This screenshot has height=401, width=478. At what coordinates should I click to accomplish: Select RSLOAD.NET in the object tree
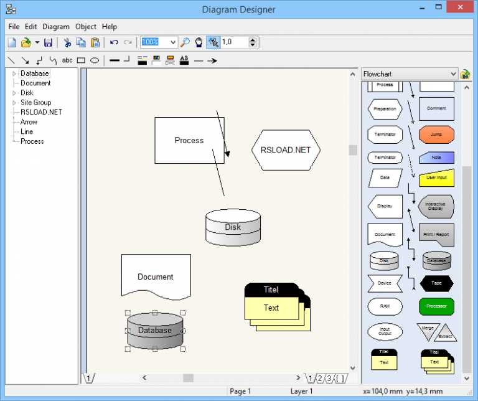[x=41, y=112]
